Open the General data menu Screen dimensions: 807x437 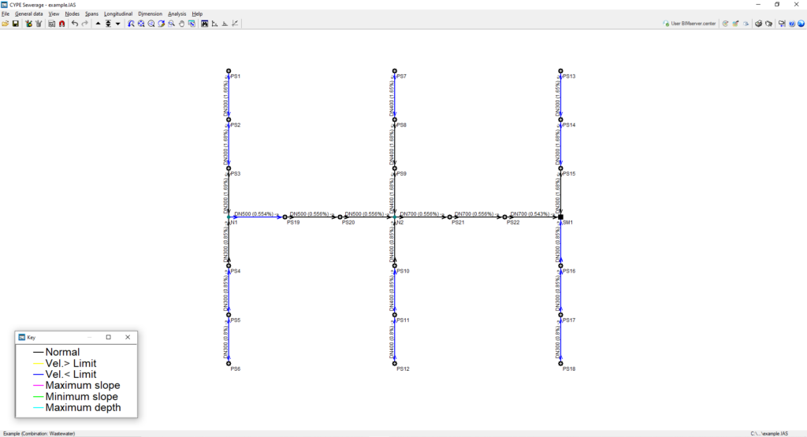(29, 14)
